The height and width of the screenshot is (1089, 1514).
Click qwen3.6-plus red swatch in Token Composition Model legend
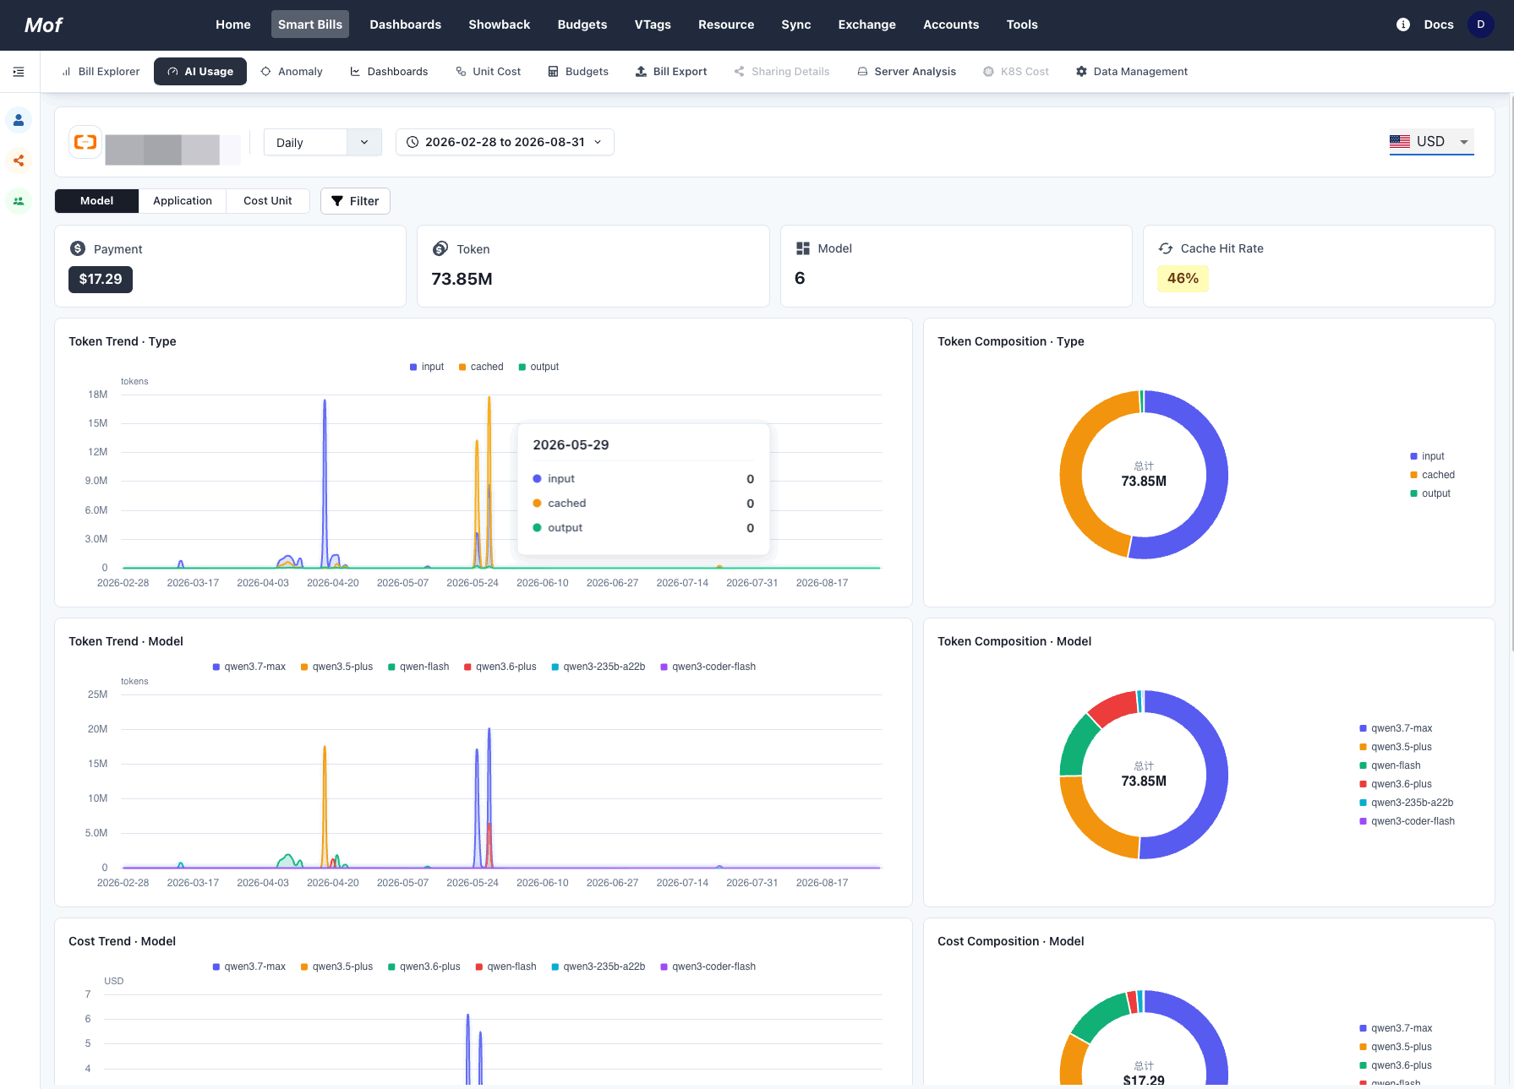pos(1363,784)
